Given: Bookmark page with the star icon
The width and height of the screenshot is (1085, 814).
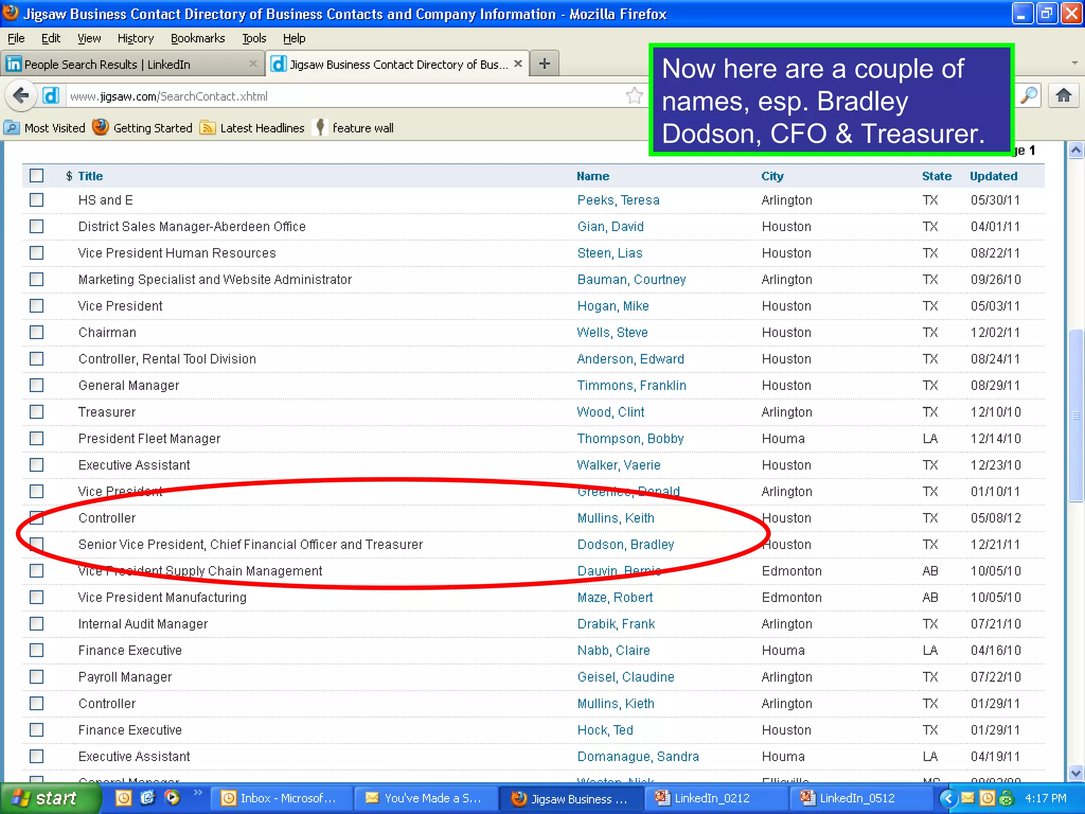Looking at the screenshot, I should pyautogui.click(x=634, y=96).
